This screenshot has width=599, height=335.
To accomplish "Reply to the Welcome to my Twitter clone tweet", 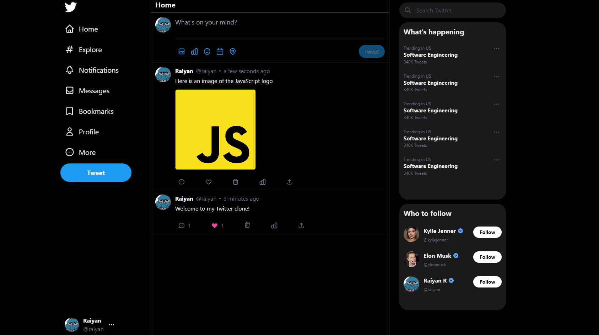I will [x=182, y=225].
